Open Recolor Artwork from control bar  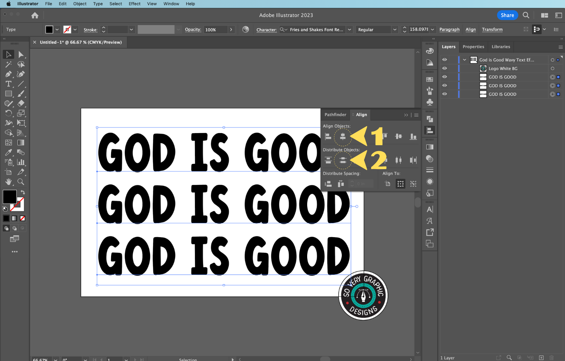tap(246, 29)
